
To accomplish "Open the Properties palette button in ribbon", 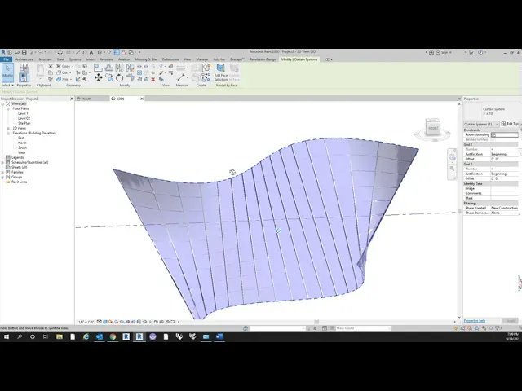I will 24,72.
